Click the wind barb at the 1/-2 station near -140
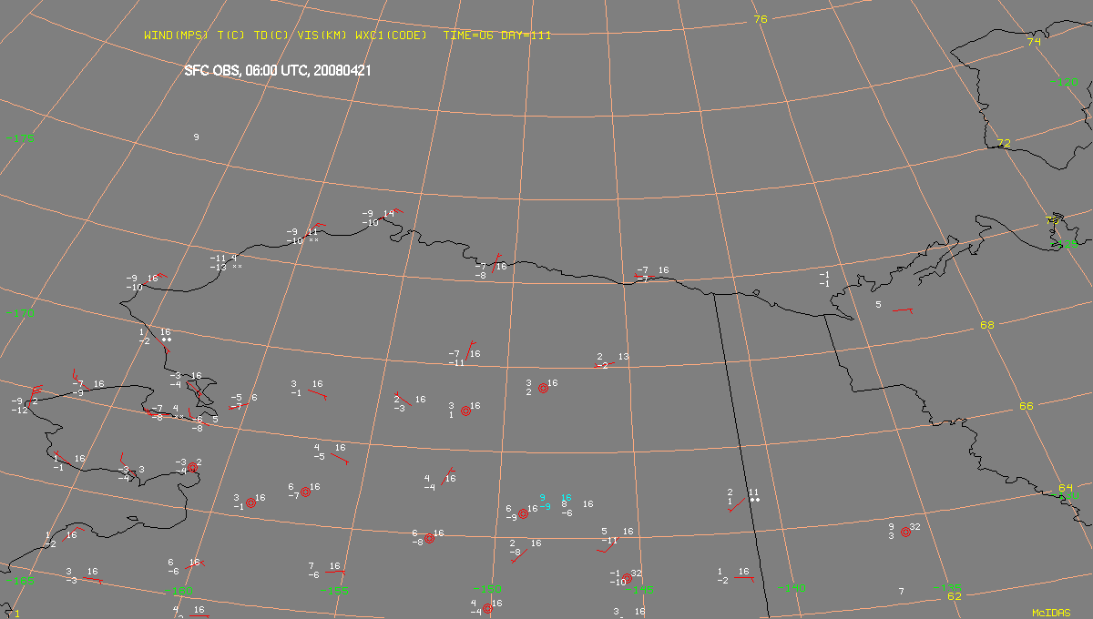 744,577
